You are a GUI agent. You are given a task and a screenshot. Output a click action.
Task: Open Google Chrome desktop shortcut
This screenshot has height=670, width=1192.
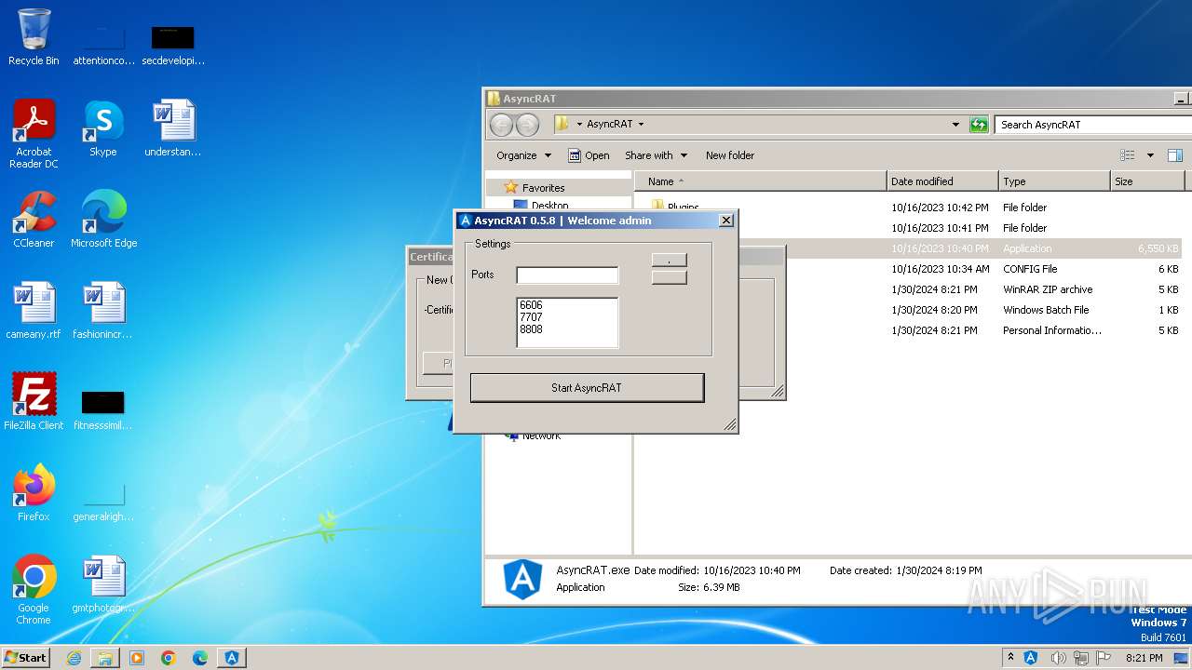[34, 590]
